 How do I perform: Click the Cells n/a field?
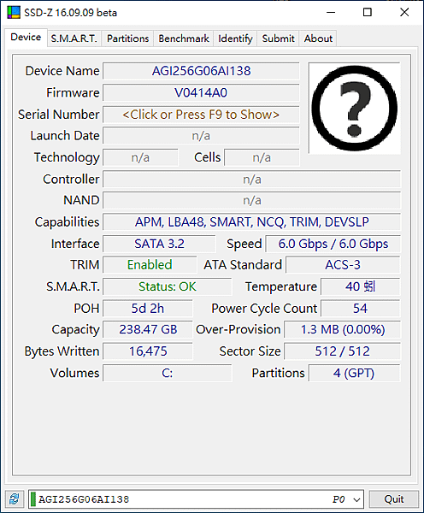pos(262,157)
